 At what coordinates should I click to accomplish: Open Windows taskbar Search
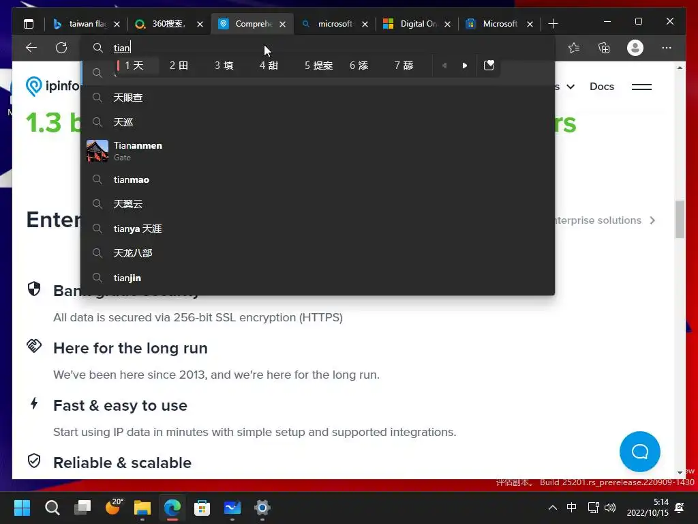click(52, 508)
